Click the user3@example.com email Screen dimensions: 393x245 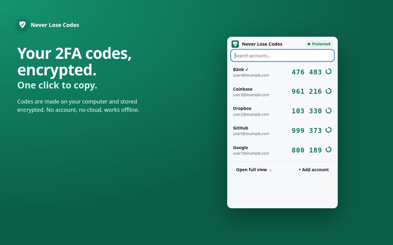click(x=251, y=95)
